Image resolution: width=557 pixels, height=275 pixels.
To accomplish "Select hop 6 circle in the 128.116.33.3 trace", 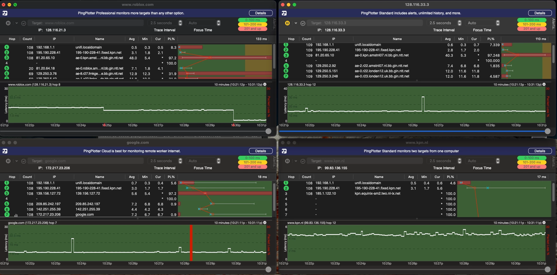I will [286, 71].
